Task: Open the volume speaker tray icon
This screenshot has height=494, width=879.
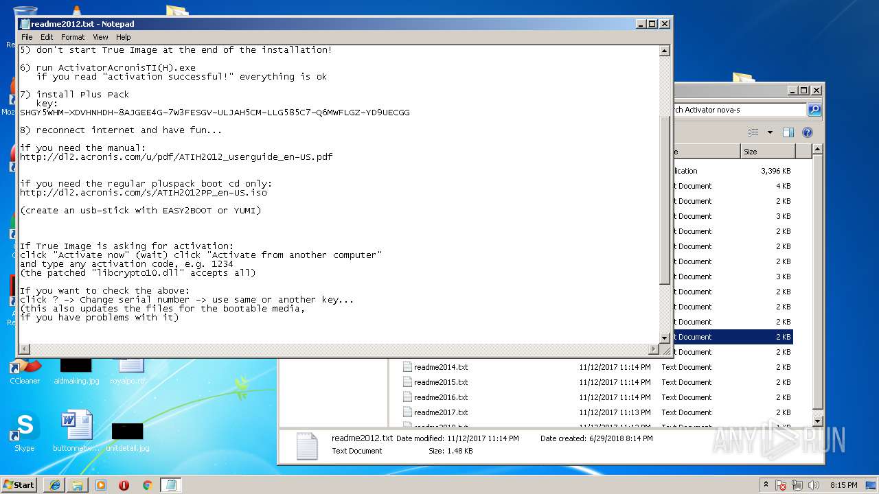Action: (x=814, y=485)
